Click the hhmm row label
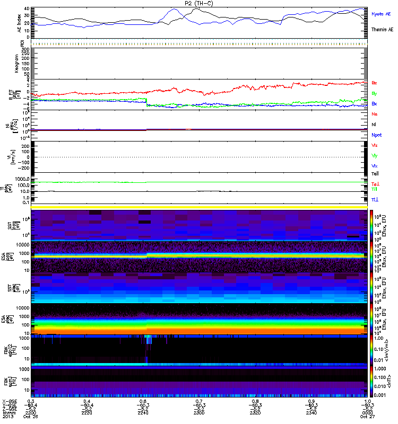 pyautogui.click(x=8, y=413)
